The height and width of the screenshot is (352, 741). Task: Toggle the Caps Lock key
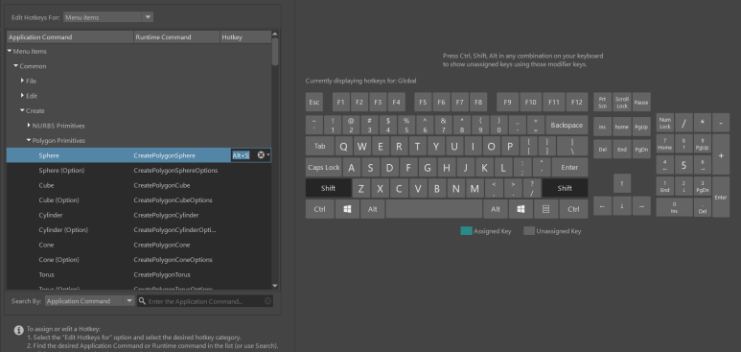(x=324, y=167)
